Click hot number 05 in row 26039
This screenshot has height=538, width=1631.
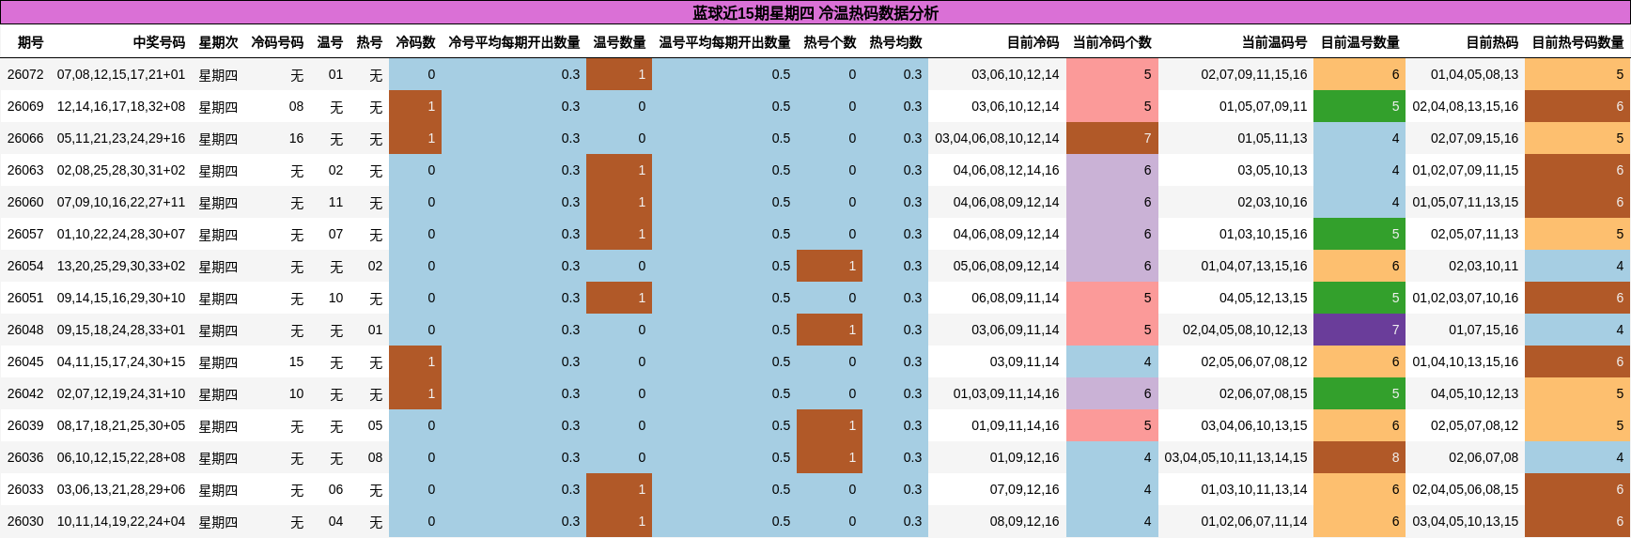point(375,425)
